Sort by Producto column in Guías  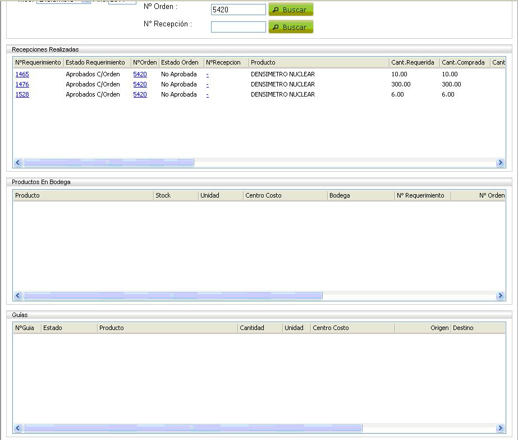(167, 328)
